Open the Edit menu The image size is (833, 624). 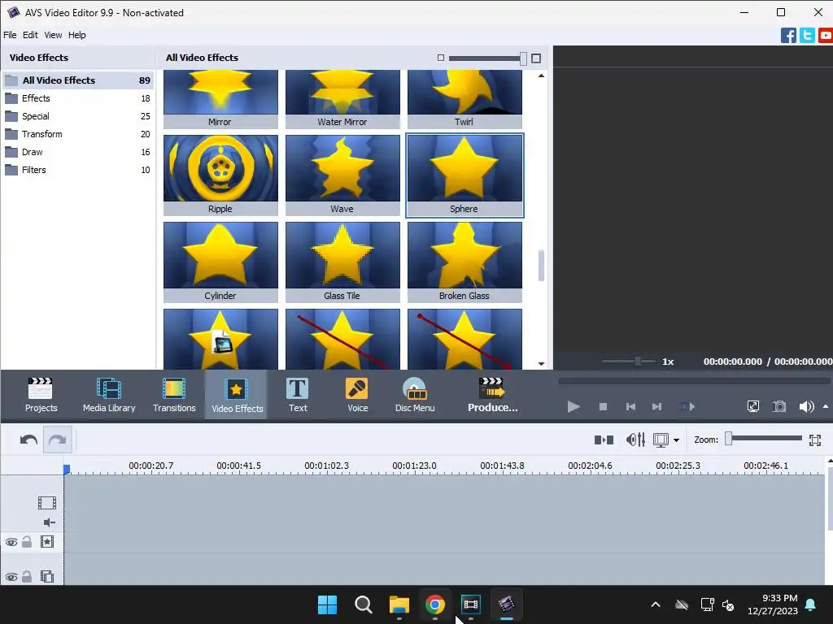point(30,35)
